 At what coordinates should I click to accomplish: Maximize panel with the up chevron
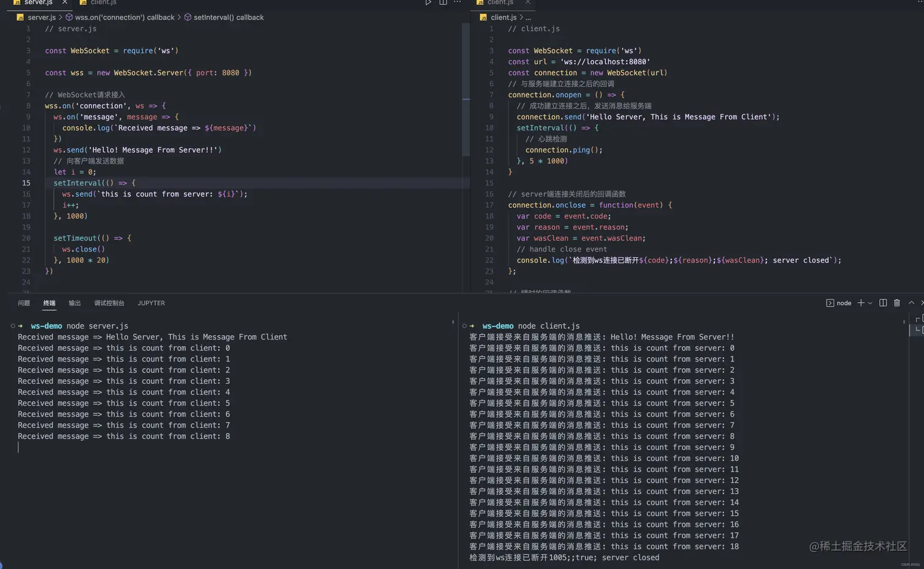(911, 303)
